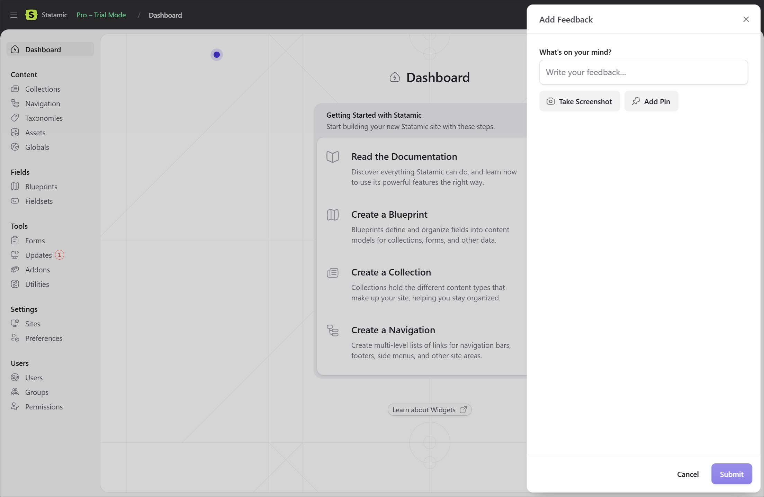
Task: Click the Pro – Trial Mode link
Action: 101,15
